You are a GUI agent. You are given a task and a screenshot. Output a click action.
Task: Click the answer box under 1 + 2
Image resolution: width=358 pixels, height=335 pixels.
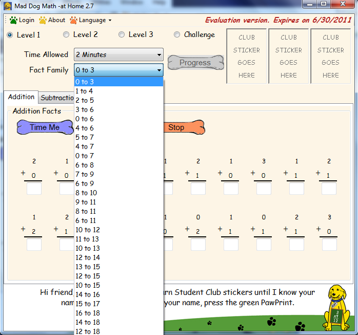coord(34,245)
